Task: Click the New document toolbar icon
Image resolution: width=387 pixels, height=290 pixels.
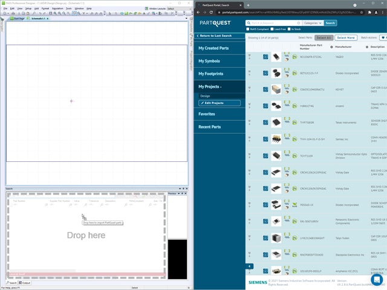Action: (x=4, y=13)
